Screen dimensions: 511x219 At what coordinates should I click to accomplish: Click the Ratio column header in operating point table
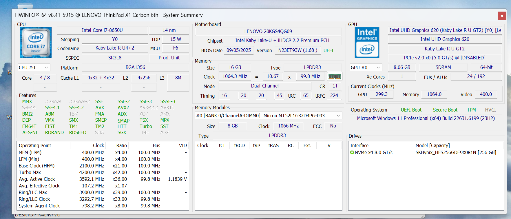[117, 145]
